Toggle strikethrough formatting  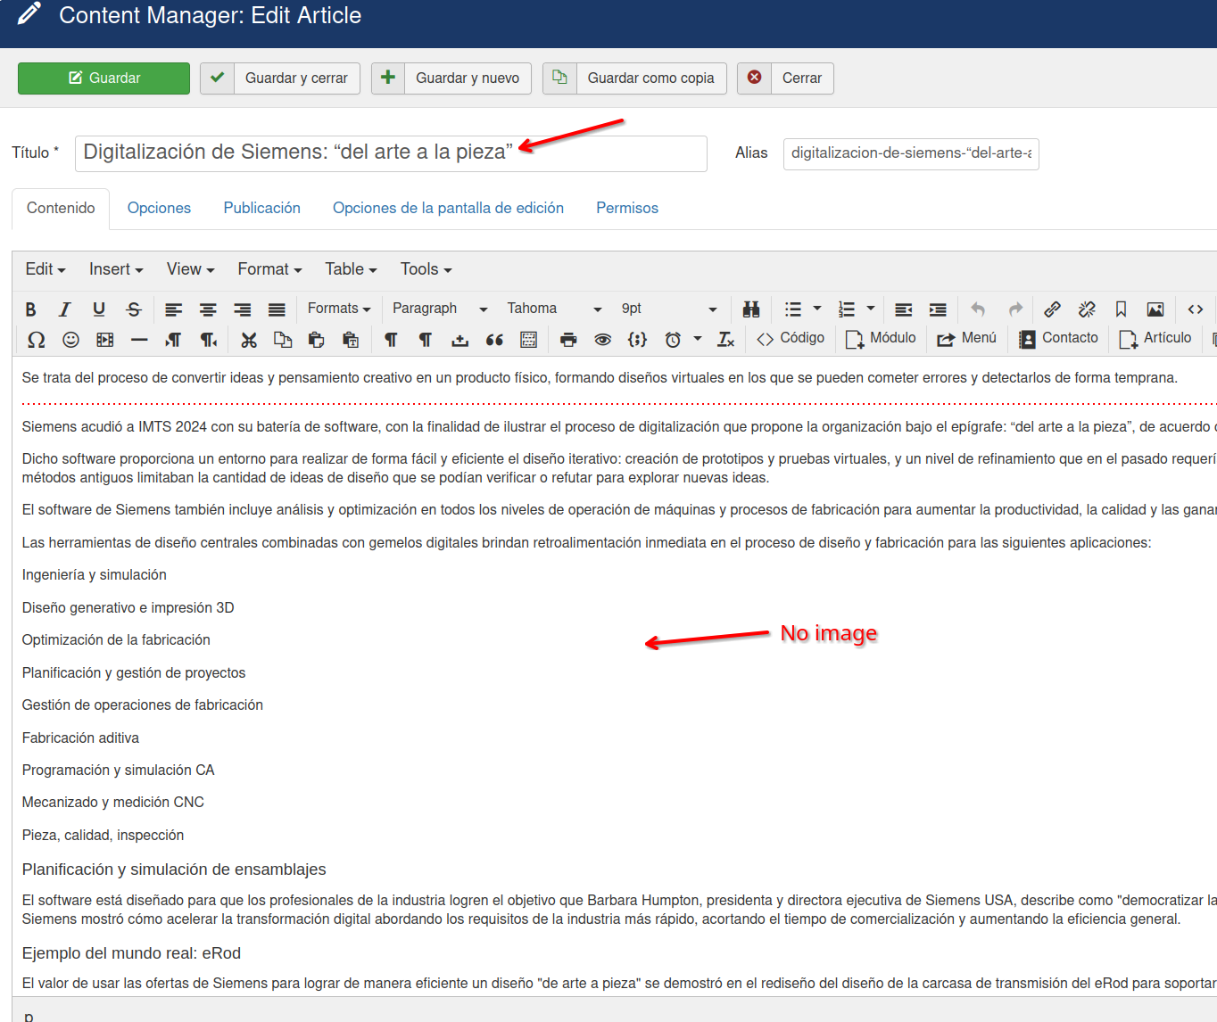click(134, 309)
